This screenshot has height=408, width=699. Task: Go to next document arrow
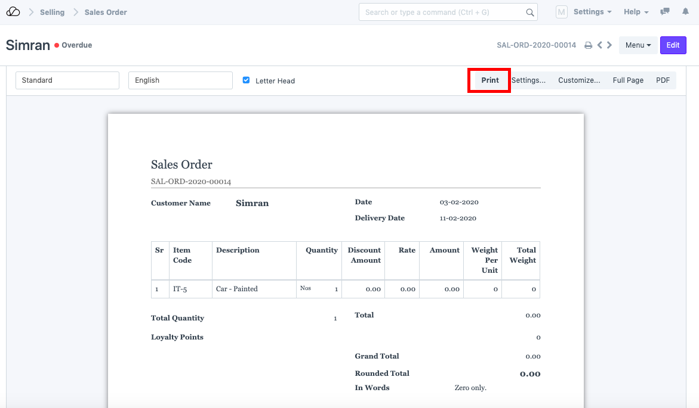(x=609, y=45)
